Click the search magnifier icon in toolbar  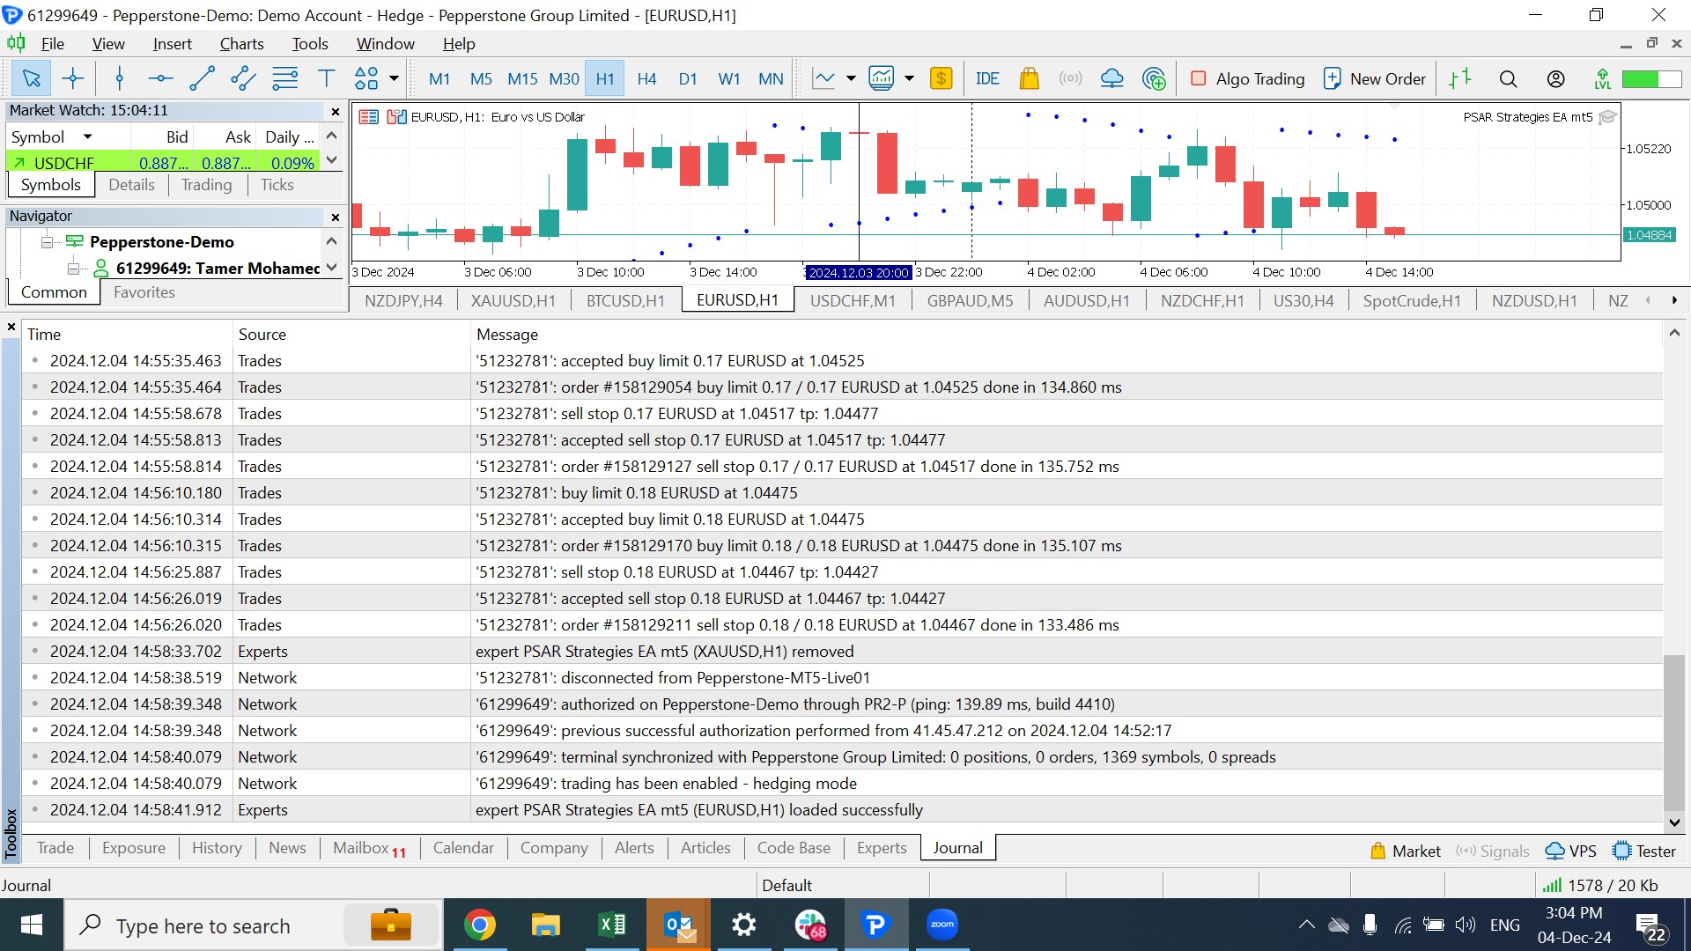pos(1508,79)
